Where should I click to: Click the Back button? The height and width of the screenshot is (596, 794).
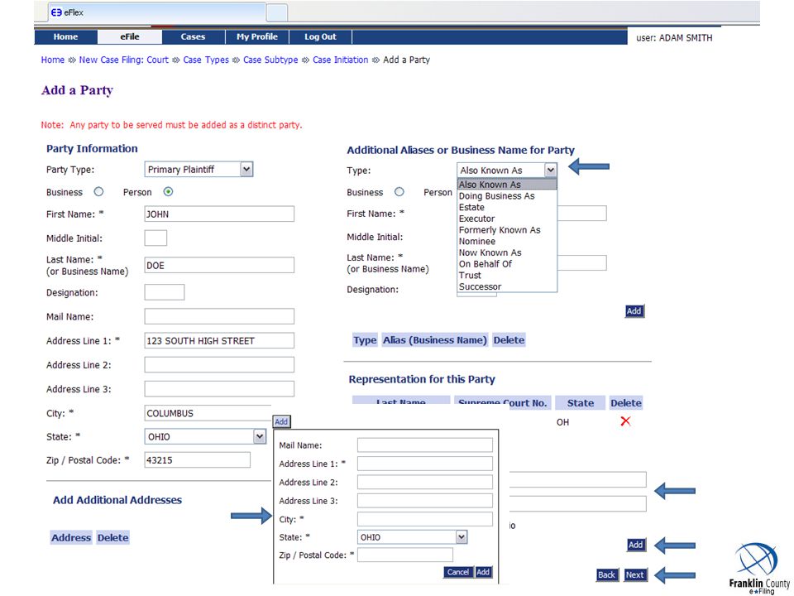(606, 574)
